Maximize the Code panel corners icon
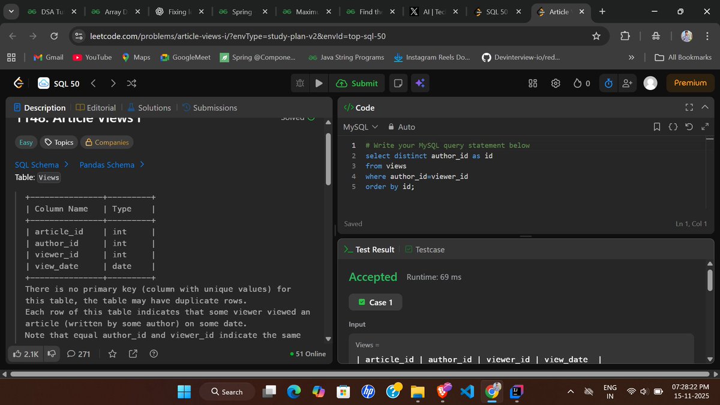 [x=689, y=107]
